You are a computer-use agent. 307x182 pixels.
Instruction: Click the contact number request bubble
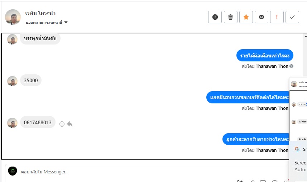pos(249,97)
